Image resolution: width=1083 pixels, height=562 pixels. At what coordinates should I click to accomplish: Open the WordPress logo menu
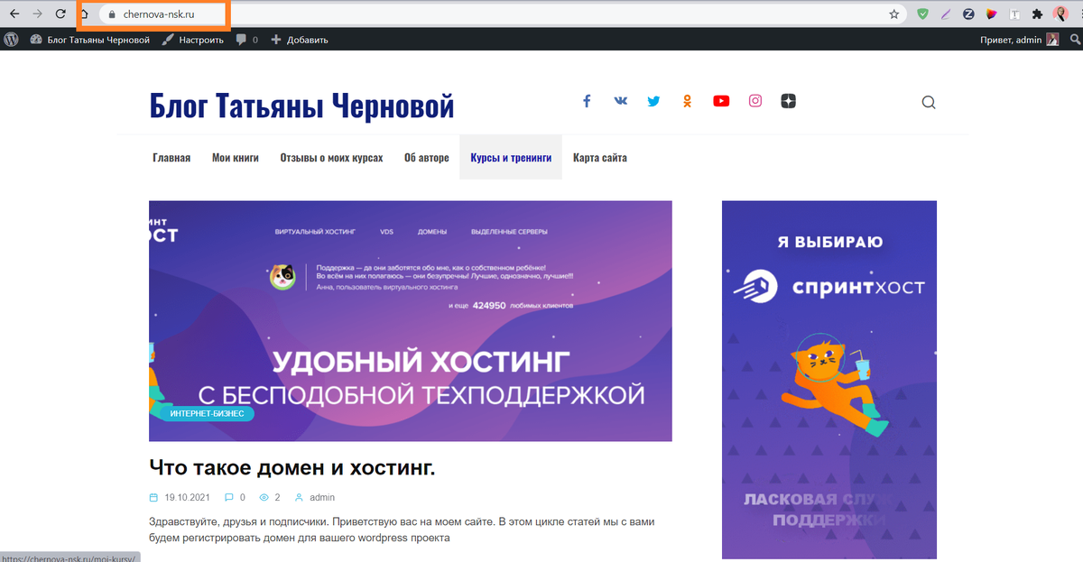[11, 40]
